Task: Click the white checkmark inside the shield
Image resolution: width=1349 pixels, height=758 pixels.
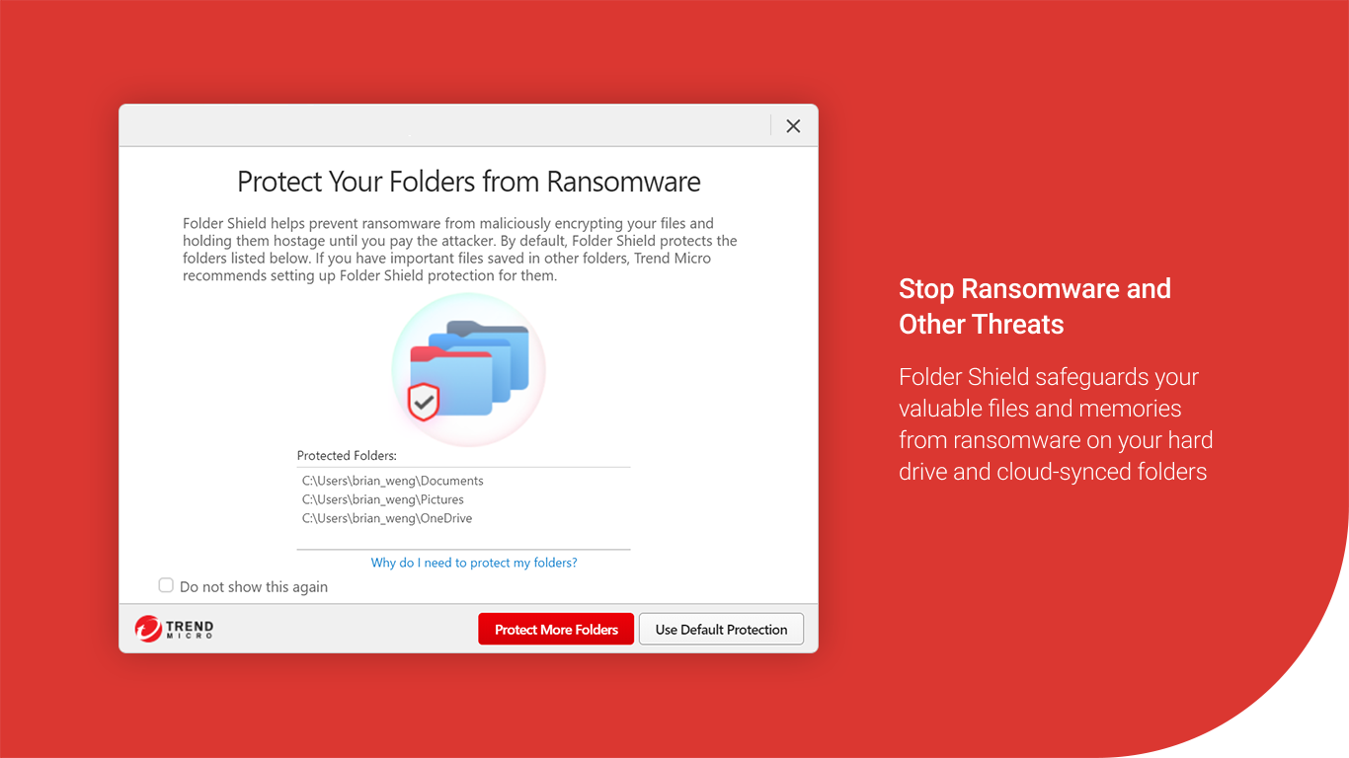Action: tap(424, 402)
